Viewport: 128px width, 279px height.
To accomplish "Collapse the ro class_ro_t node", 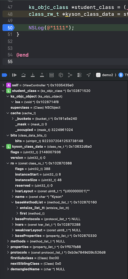I will [x=8, y=163].
